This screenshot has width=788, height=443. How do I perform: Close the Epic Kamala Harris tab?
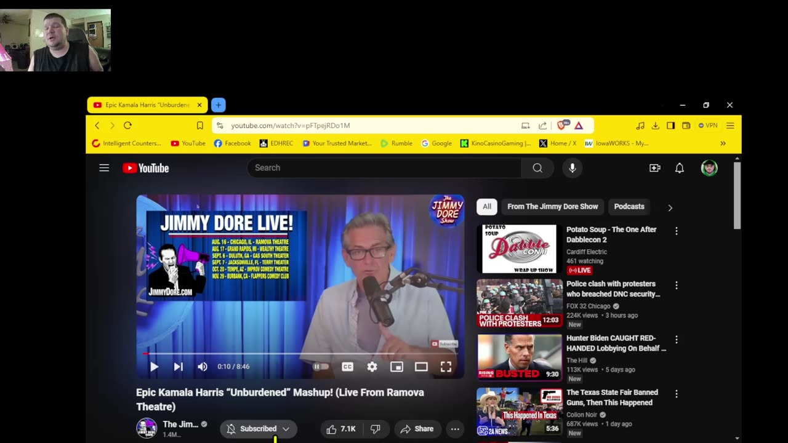coord(199,105)
